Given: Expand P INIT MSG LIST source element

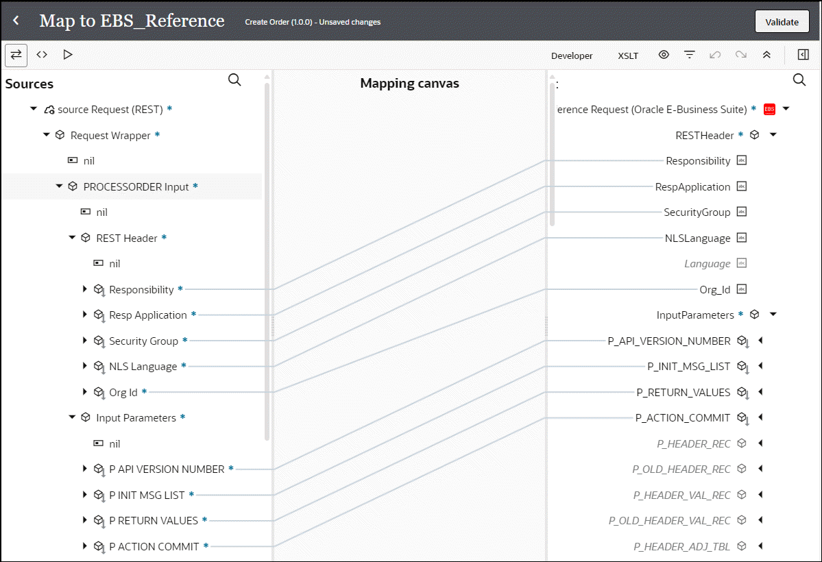Looking at the screenshot, I should [x=85, y=494].
